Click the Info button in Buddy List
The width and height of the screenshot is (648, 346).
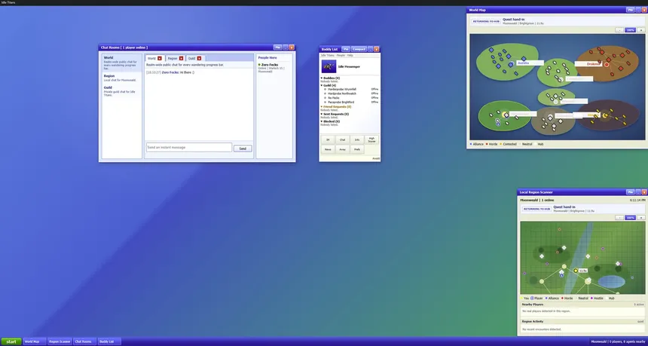coord(357,139)
